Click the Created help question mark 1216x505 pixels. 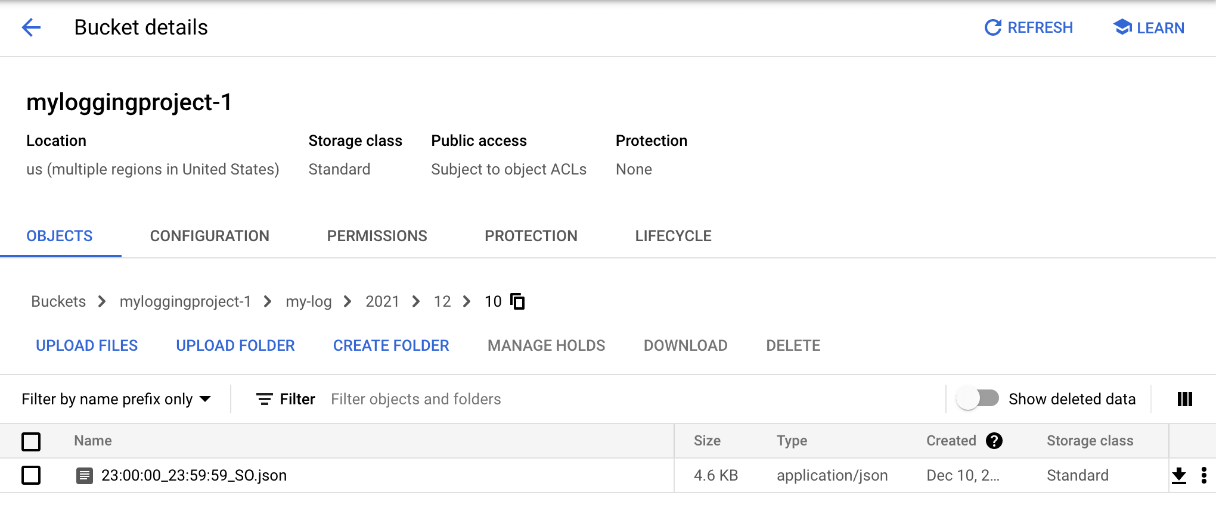[x=994, y=441]
